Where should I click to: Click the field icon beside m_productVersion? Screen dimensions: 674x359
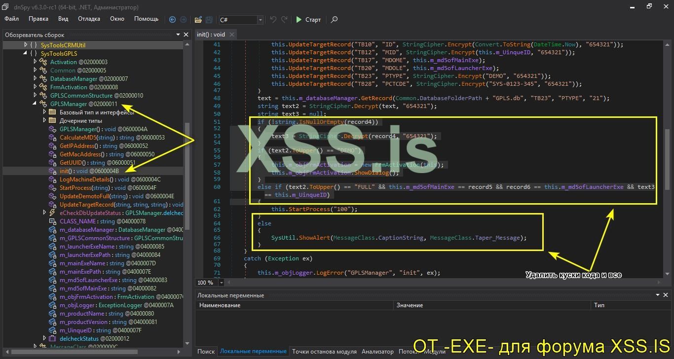53,322
